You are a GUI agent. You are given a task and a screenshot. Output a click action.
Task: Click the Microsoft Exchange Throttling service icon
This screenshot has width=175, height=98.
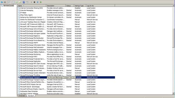pos(19,75)
